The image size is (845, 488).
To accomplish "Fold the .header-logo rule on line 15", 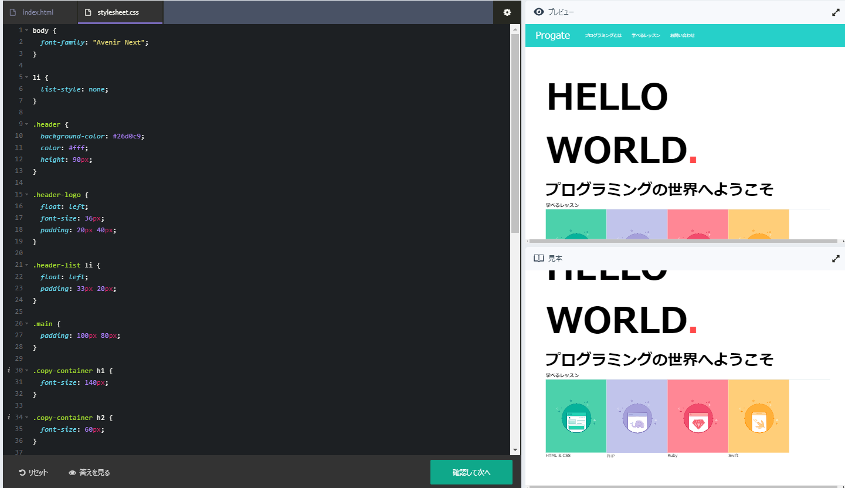I will [x=27, y=194].
